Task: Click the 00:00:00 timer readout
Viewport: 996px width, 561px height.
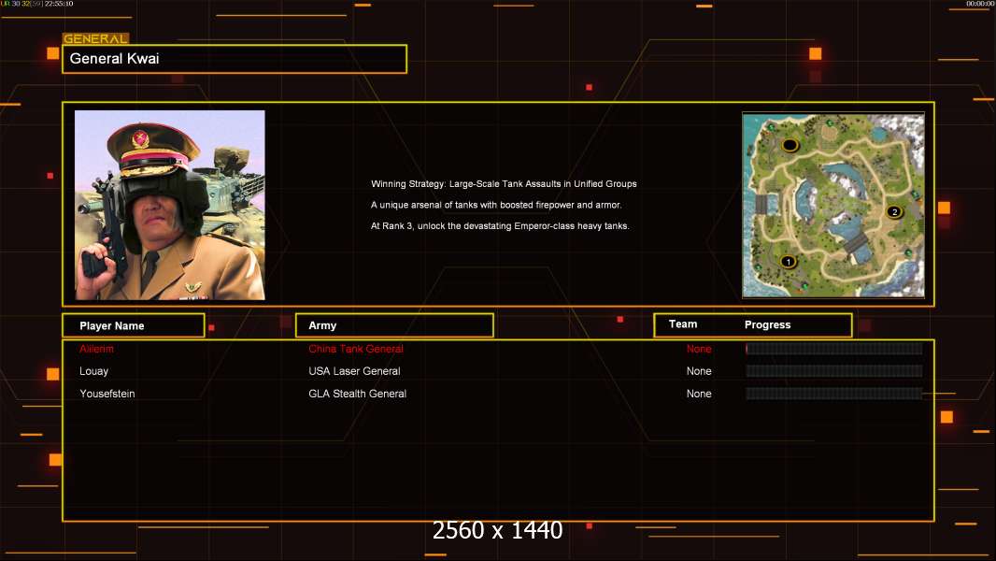Action: (980, 4)
